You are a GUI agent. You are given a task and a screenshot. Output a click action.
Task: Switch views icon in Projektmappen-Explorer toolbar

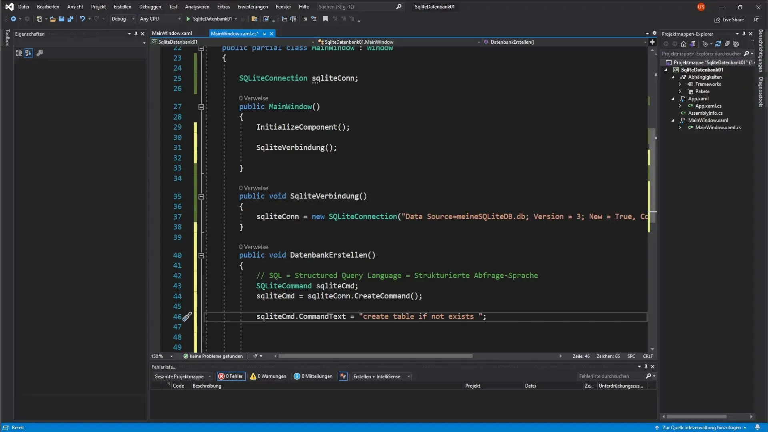click(693, 44)
